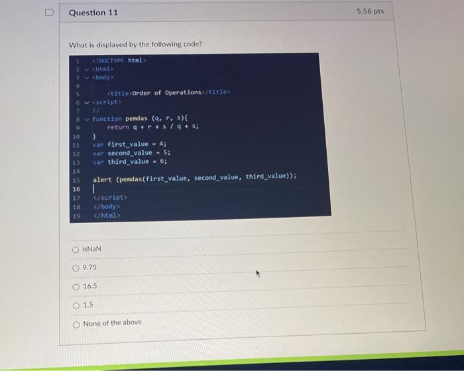Click the 5.56 pts label
This screenshot has width=464, height=371.
[370, 11]
